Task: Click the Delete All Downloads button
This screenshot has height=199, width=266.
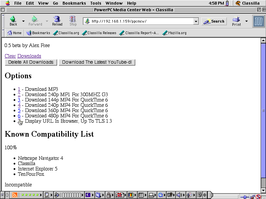Action: coord(31,62)
